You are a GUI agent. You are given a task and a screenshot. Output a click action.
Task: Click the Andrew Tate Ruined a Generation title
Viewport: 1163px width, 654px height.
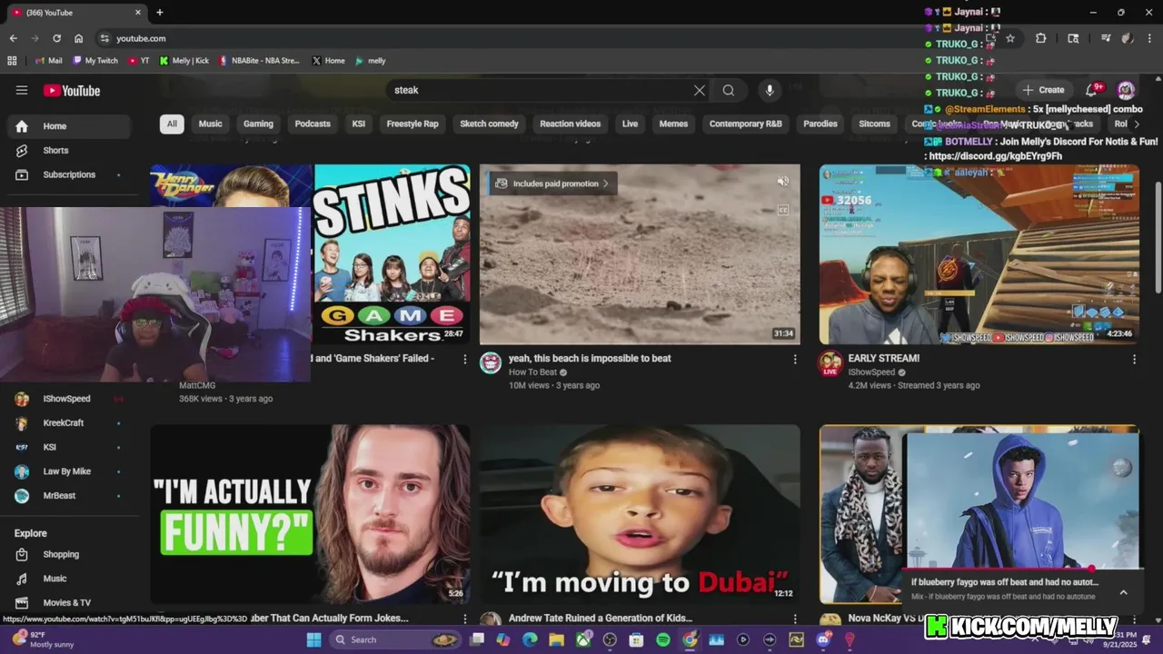click(601, 618)
